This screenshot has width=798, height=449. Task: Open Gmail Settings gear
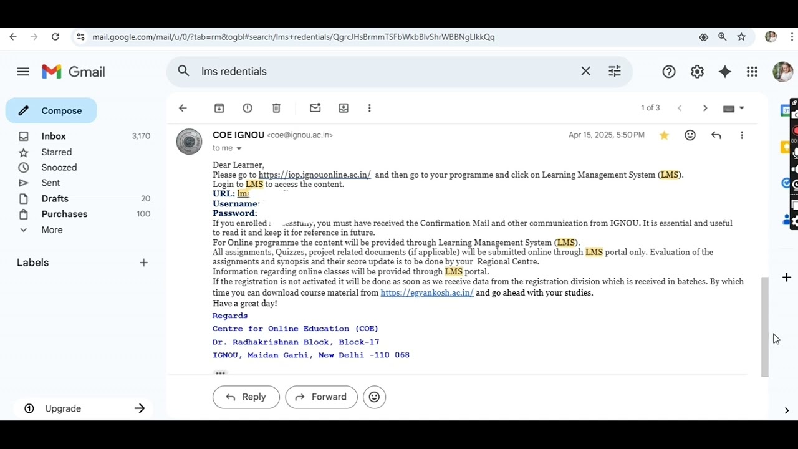click(x=697, y=72)
